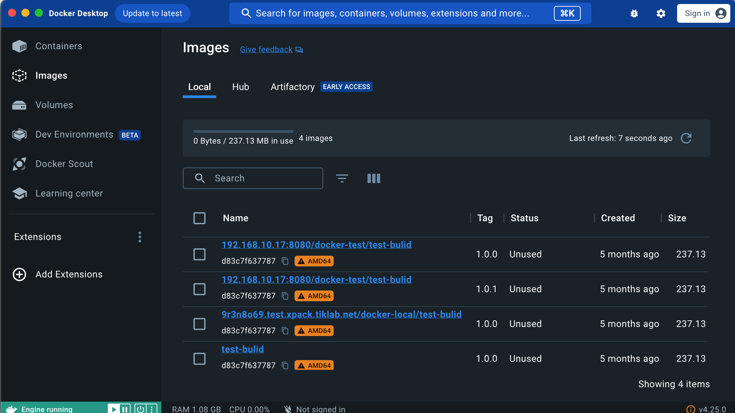Open Docker Scout from the sidebar

click(x=64, y=164)
